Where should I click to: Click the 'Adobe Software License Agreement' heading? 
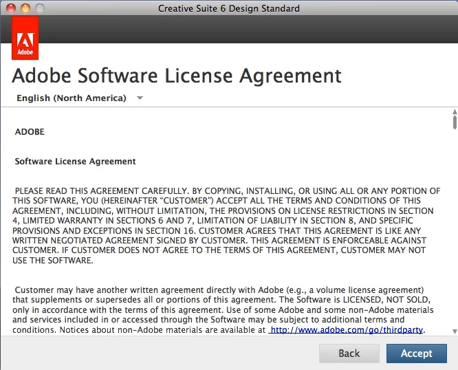177,76
